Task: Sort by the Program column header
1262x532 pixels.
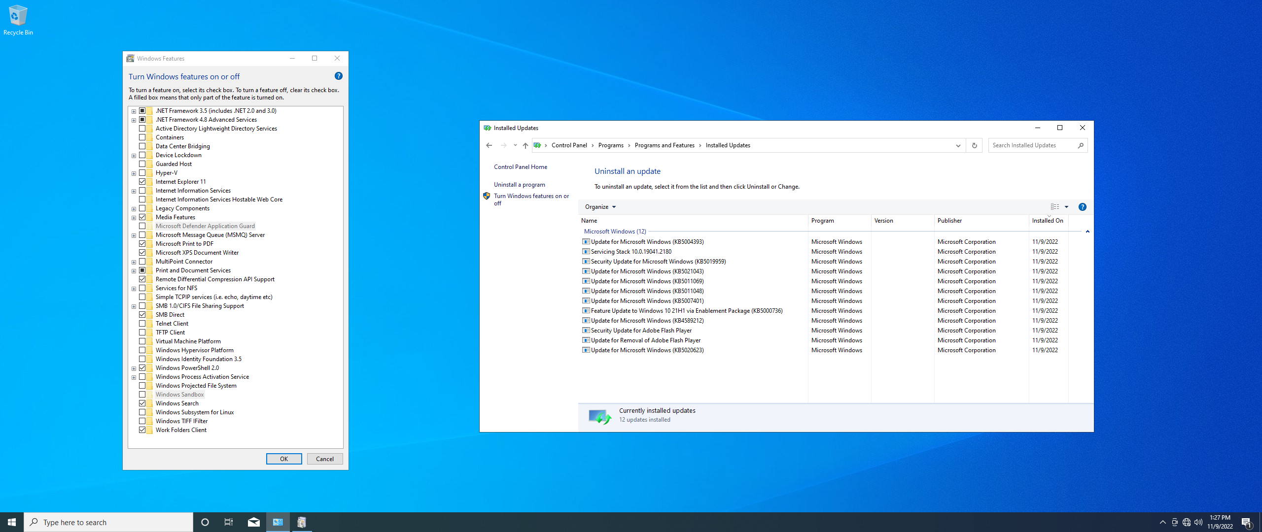Action: (x=839, y=221)
